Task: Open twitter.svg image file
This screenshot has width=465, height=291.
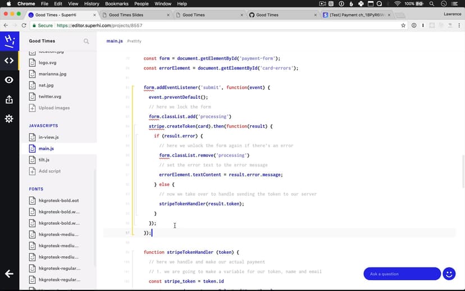Action: click(49, 97)
